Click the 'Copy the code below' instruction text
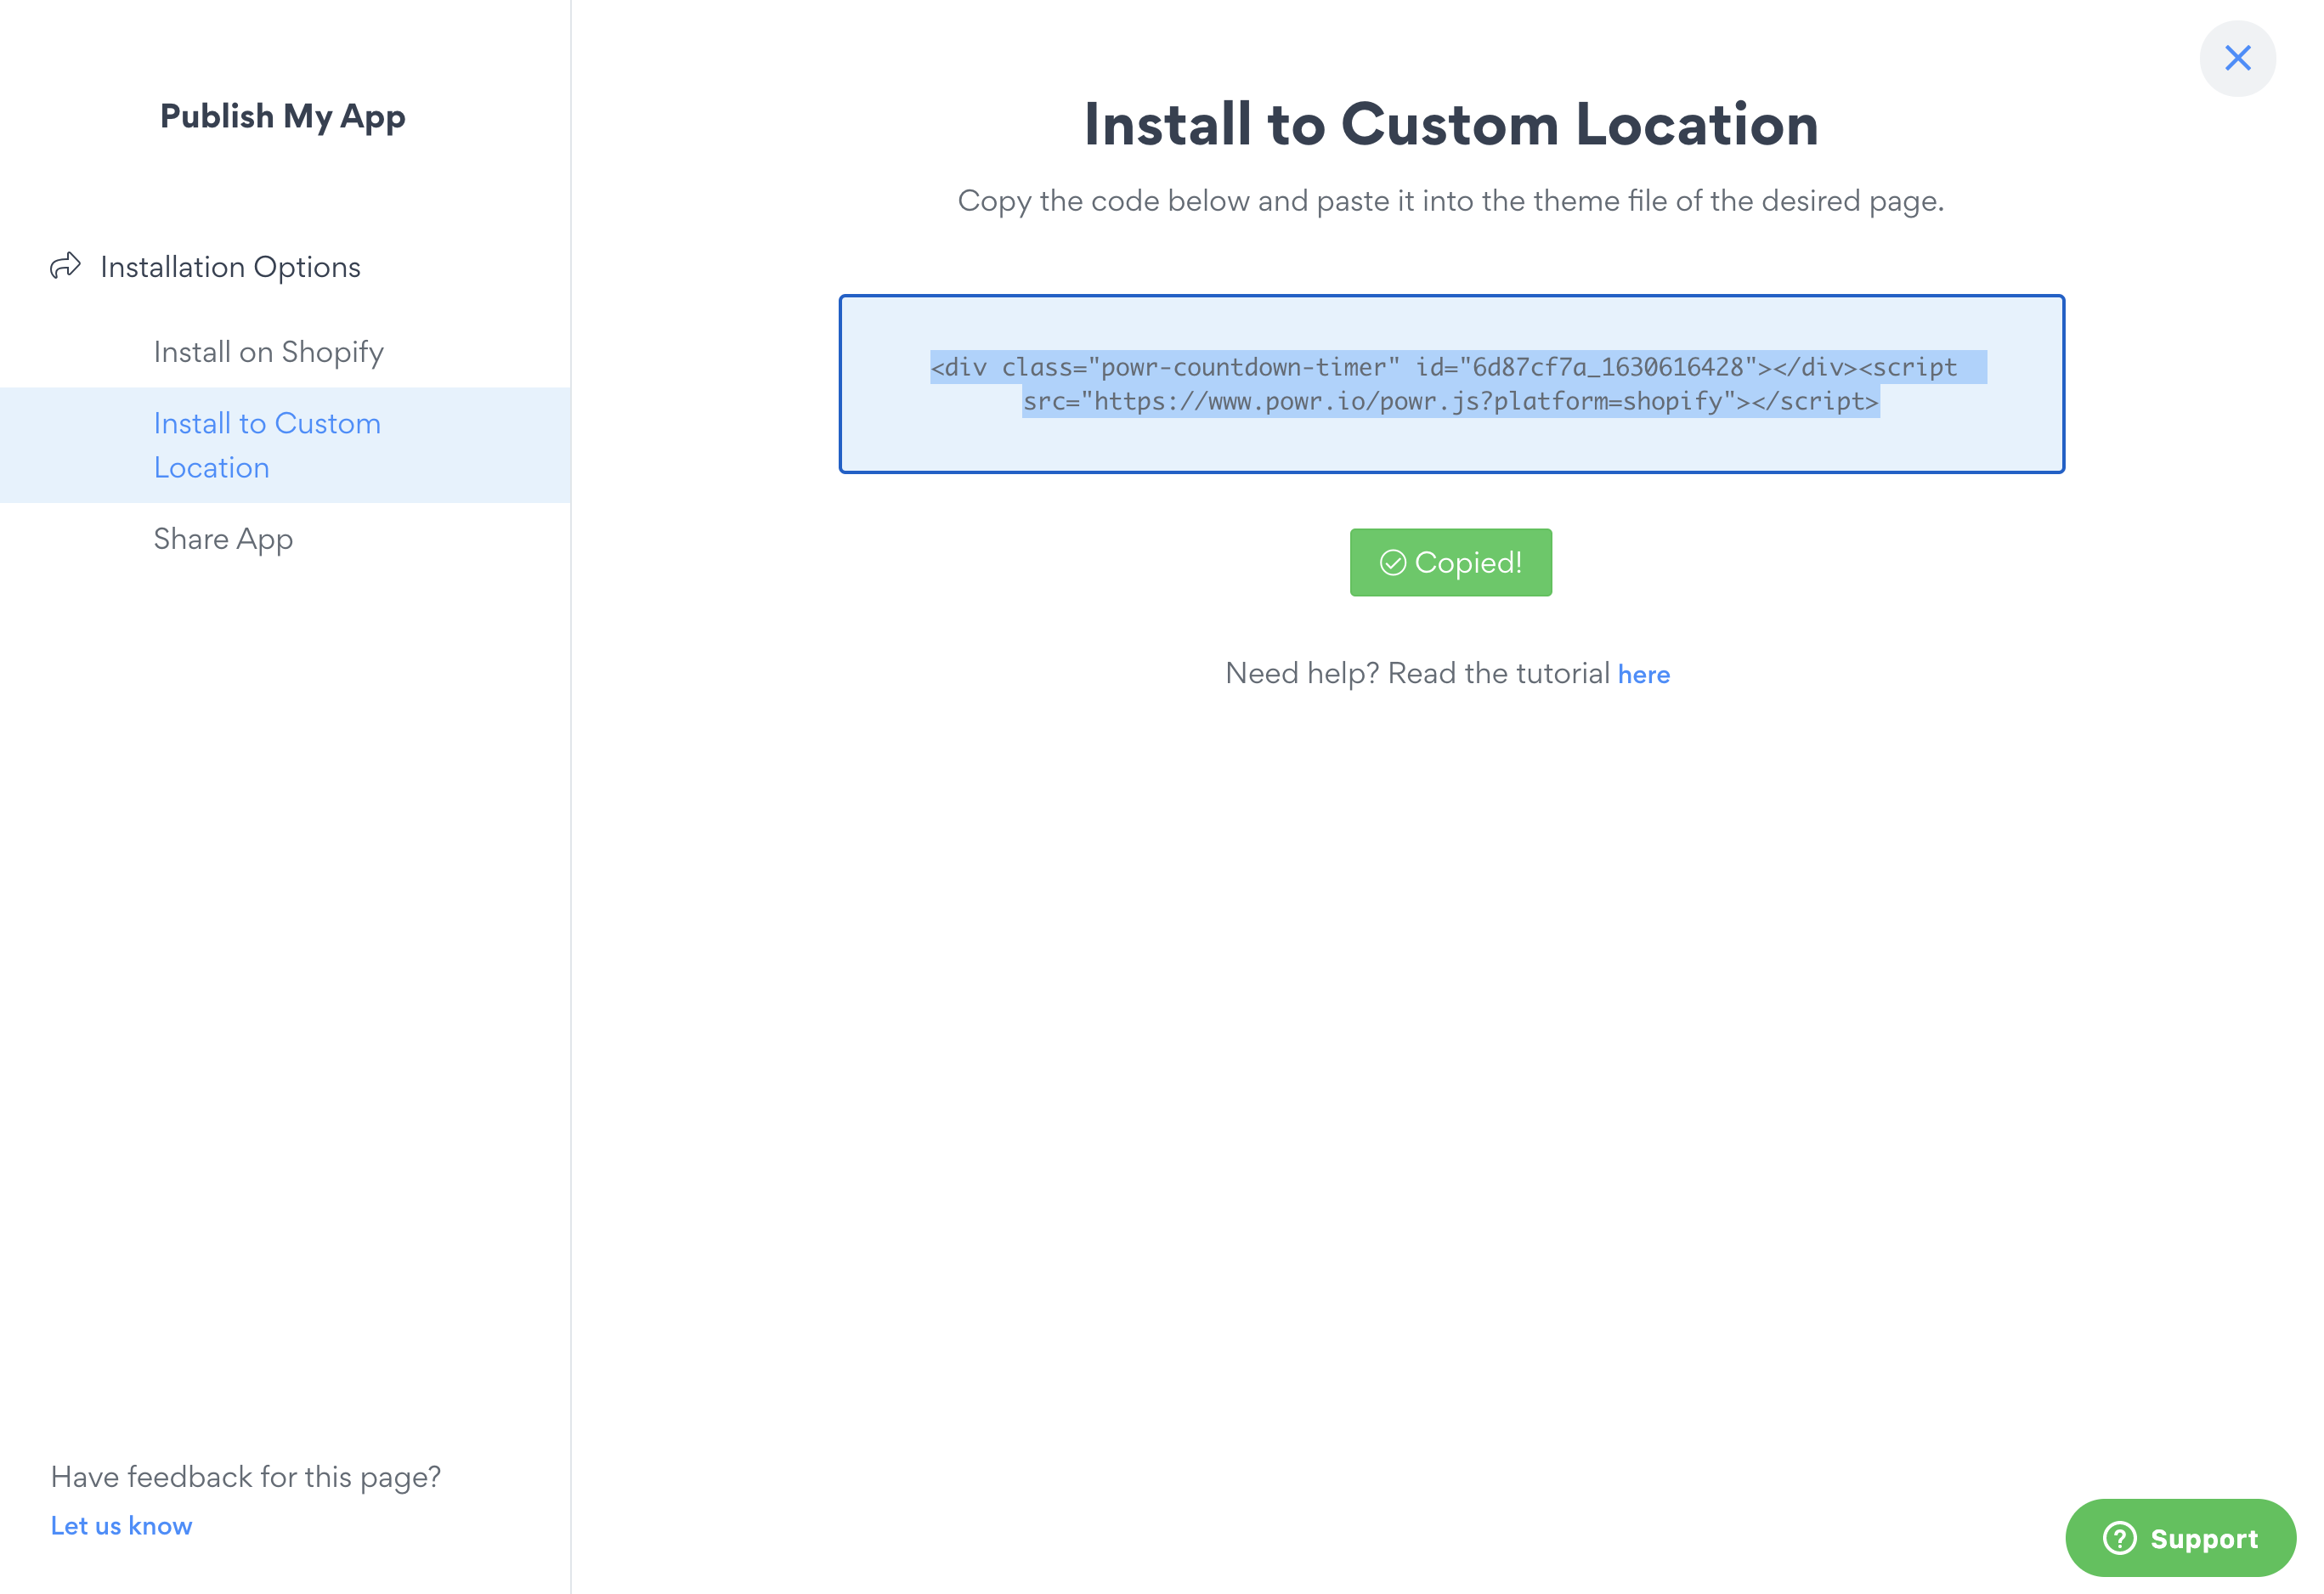 click(1451, 201)
